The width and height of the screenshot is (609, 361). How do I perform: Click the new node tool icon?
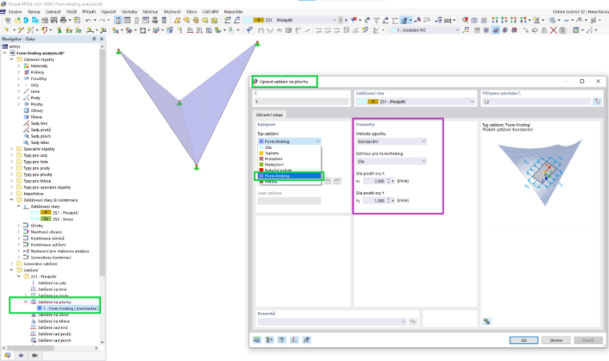point(7,30)
